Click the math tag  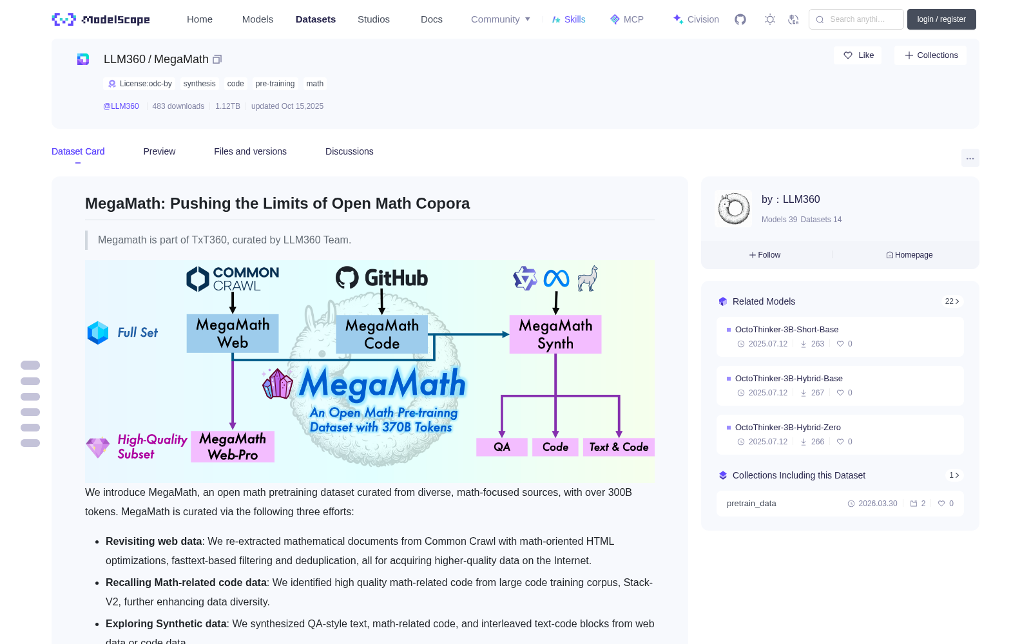click(315, 84)
